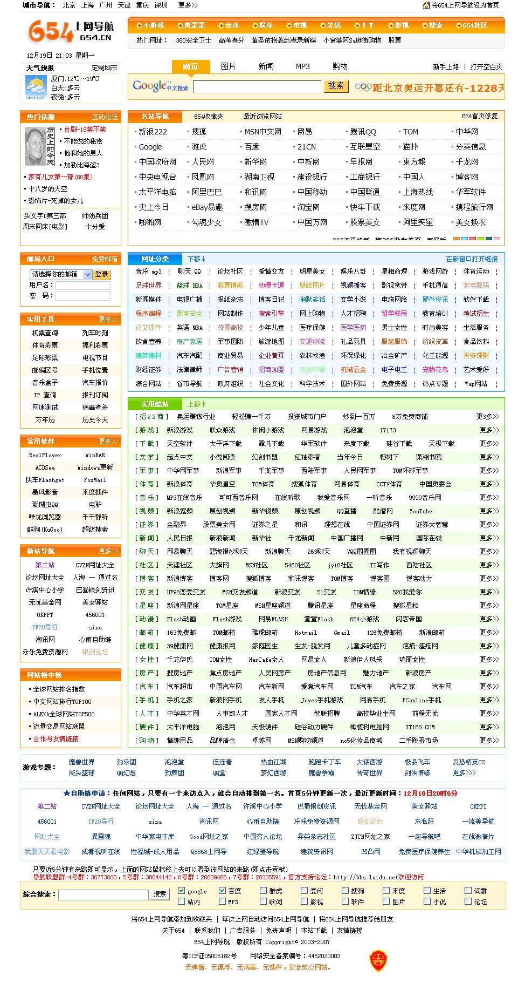Pick the orange theme color swatch
Screen dimensions: 525x990
pos(457,239)
